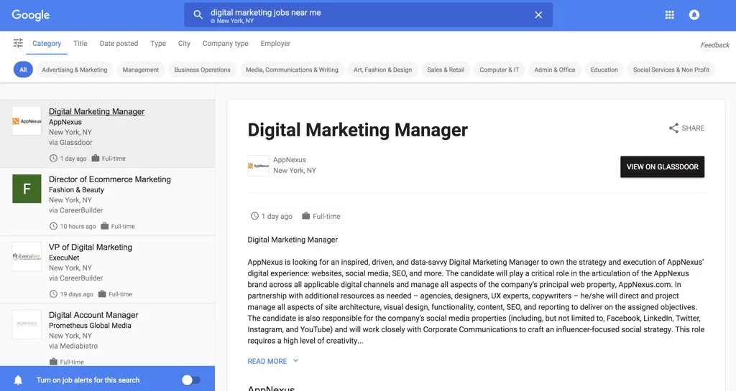Click the AppNexus logo in job details
Screen dimensions: 736x391
click(x=258, y=166)
